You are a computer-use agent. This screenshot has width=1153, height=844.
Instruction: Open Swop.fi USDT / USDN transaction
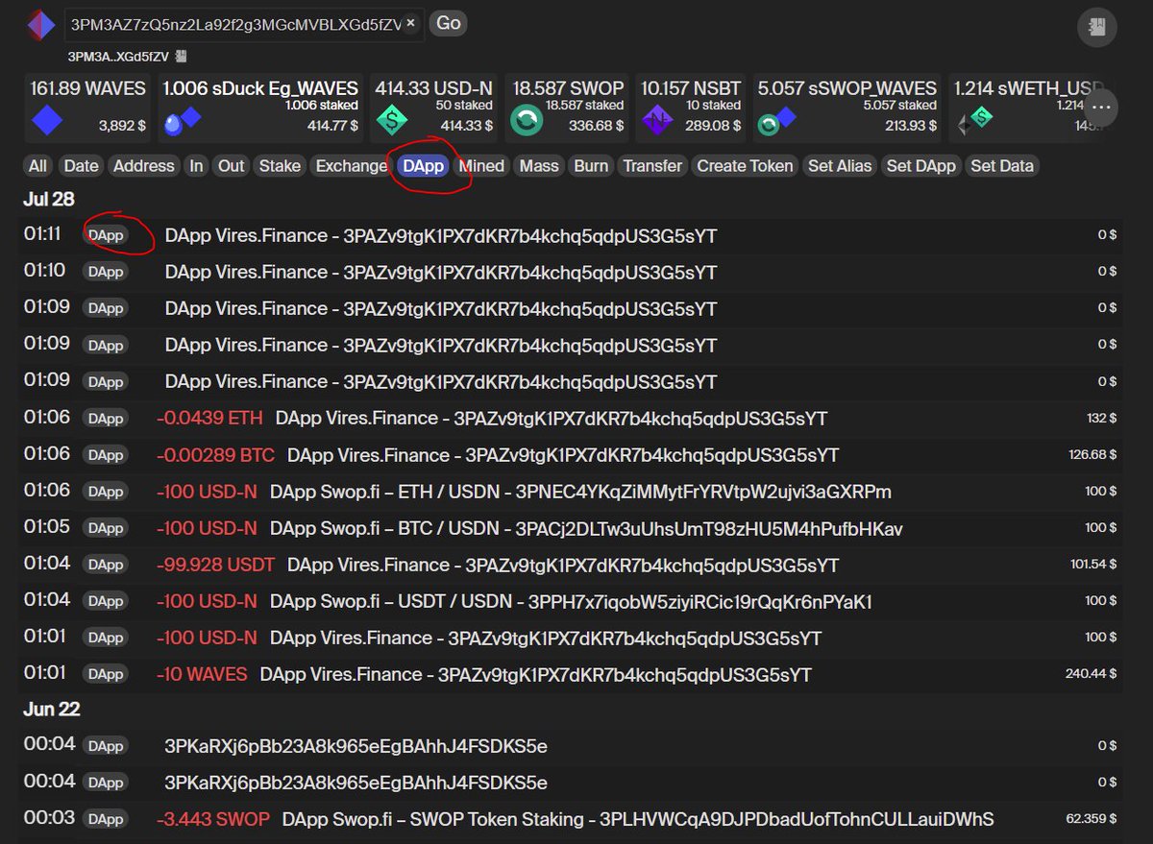click(x=571, y=601)
